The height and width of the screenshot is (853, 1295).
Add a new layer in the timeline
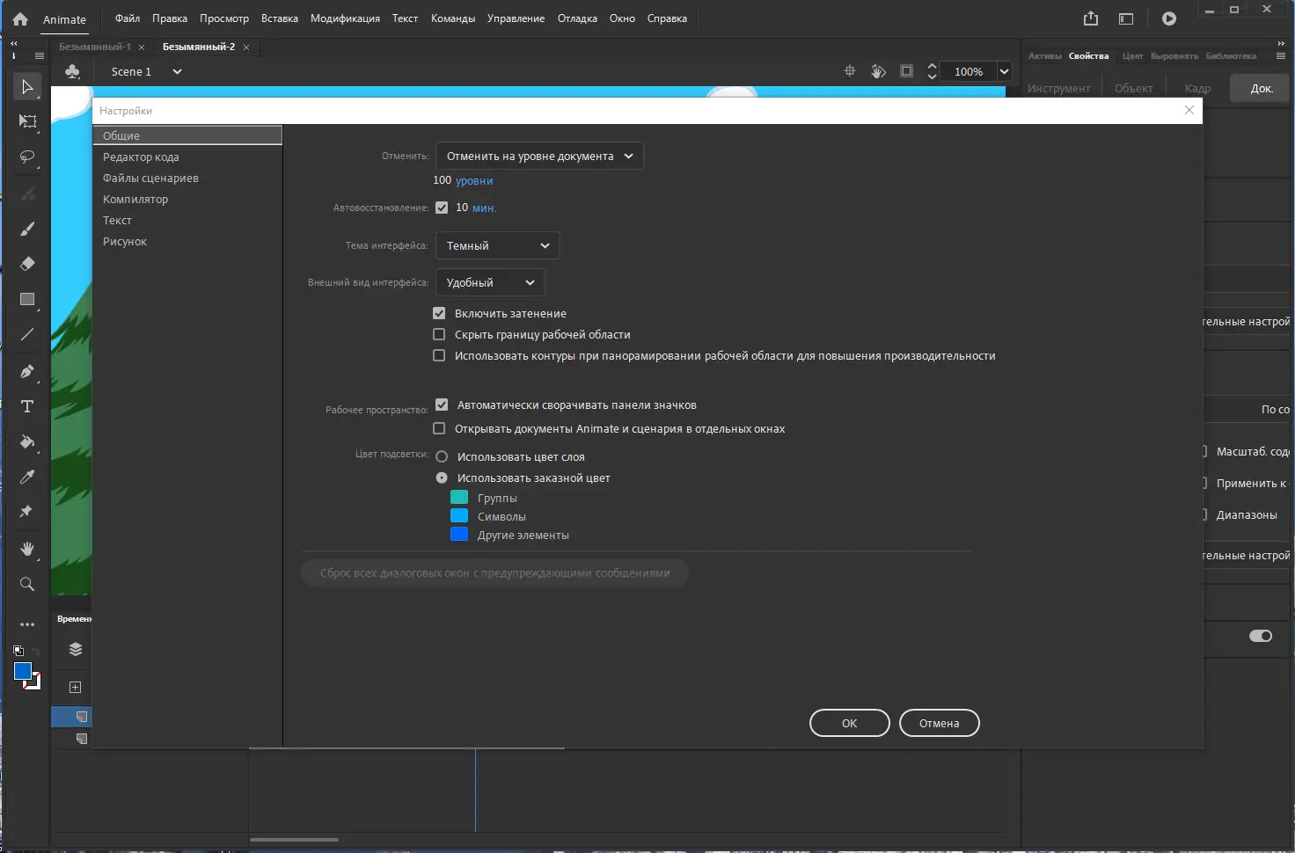point(76,687)
